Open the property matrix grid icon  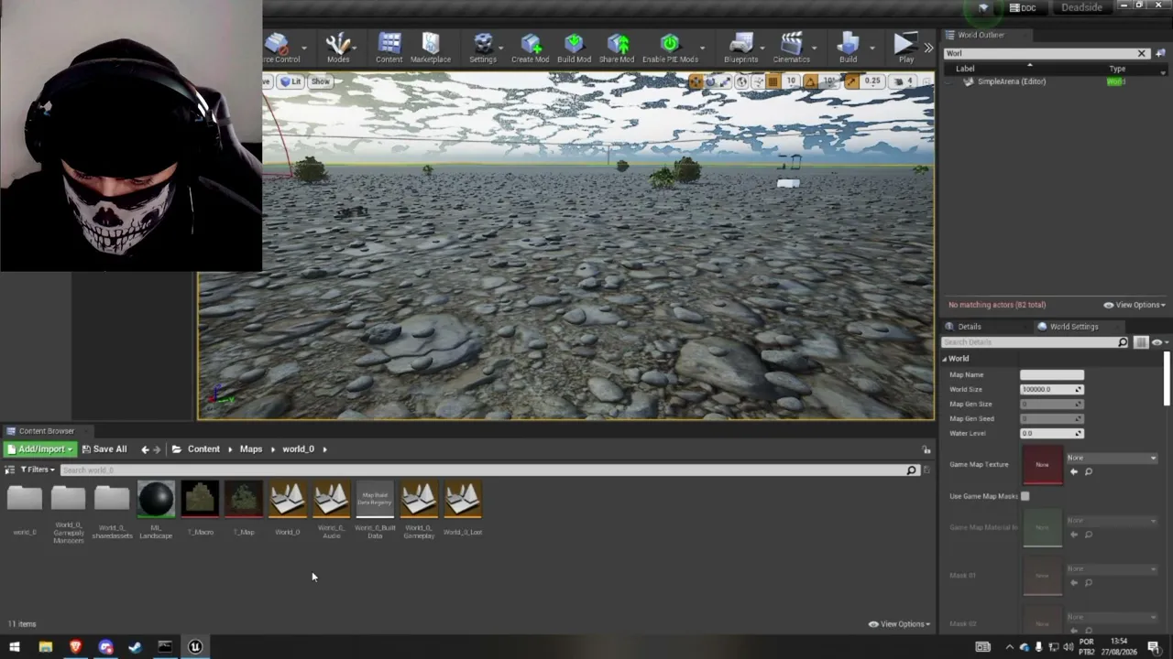pyautogui.click(x=1141, y=342)
